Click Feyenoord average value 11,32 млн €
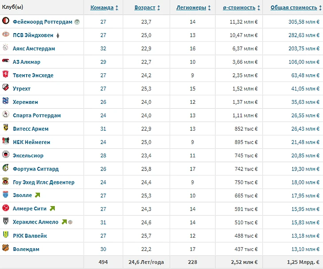This screenshot has width=323, height=269. coord(244,22)
